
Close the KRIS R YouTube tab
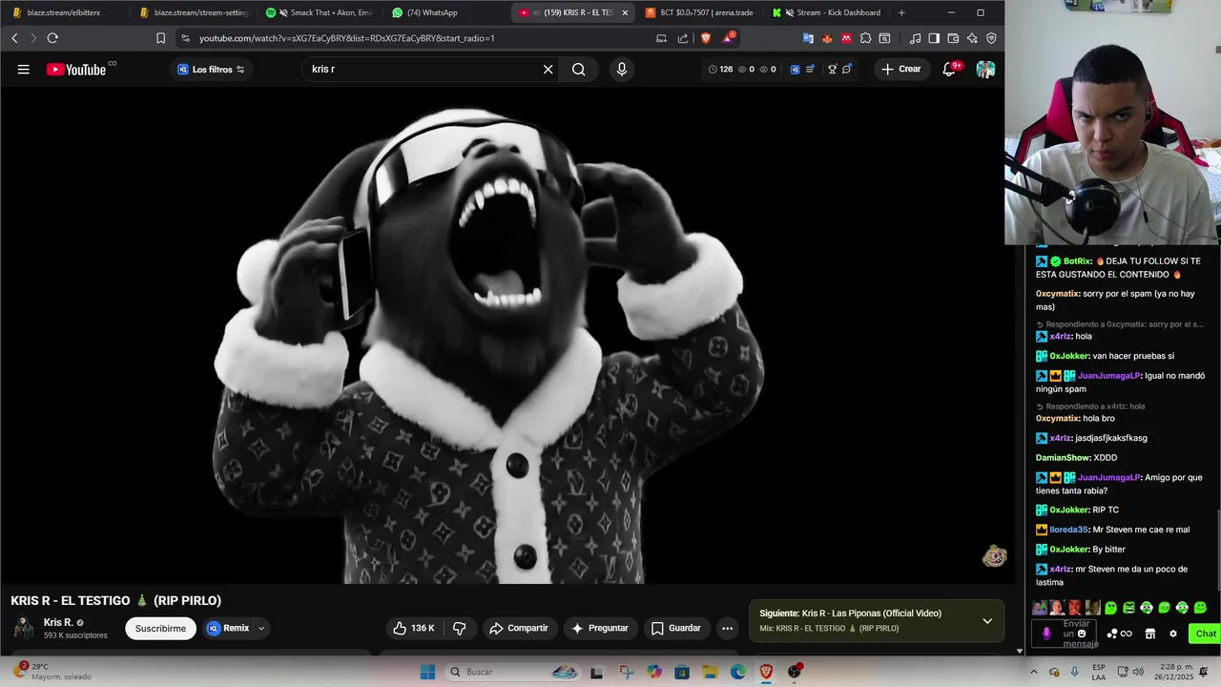coord(625,12)
